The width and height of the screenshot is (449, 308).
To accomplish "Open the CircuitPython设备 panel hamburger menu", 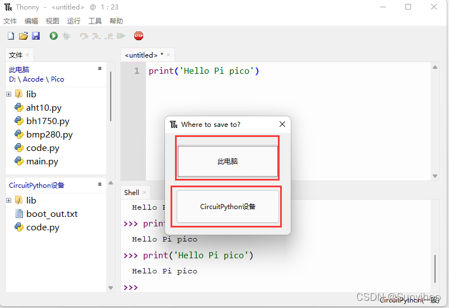I will 100,184.
